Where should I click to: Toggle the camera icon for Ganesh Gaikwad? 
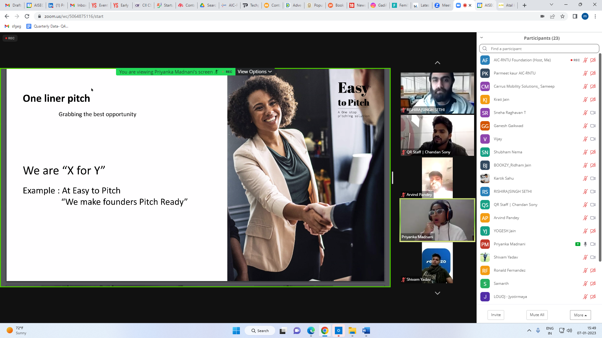pos(593,126)
